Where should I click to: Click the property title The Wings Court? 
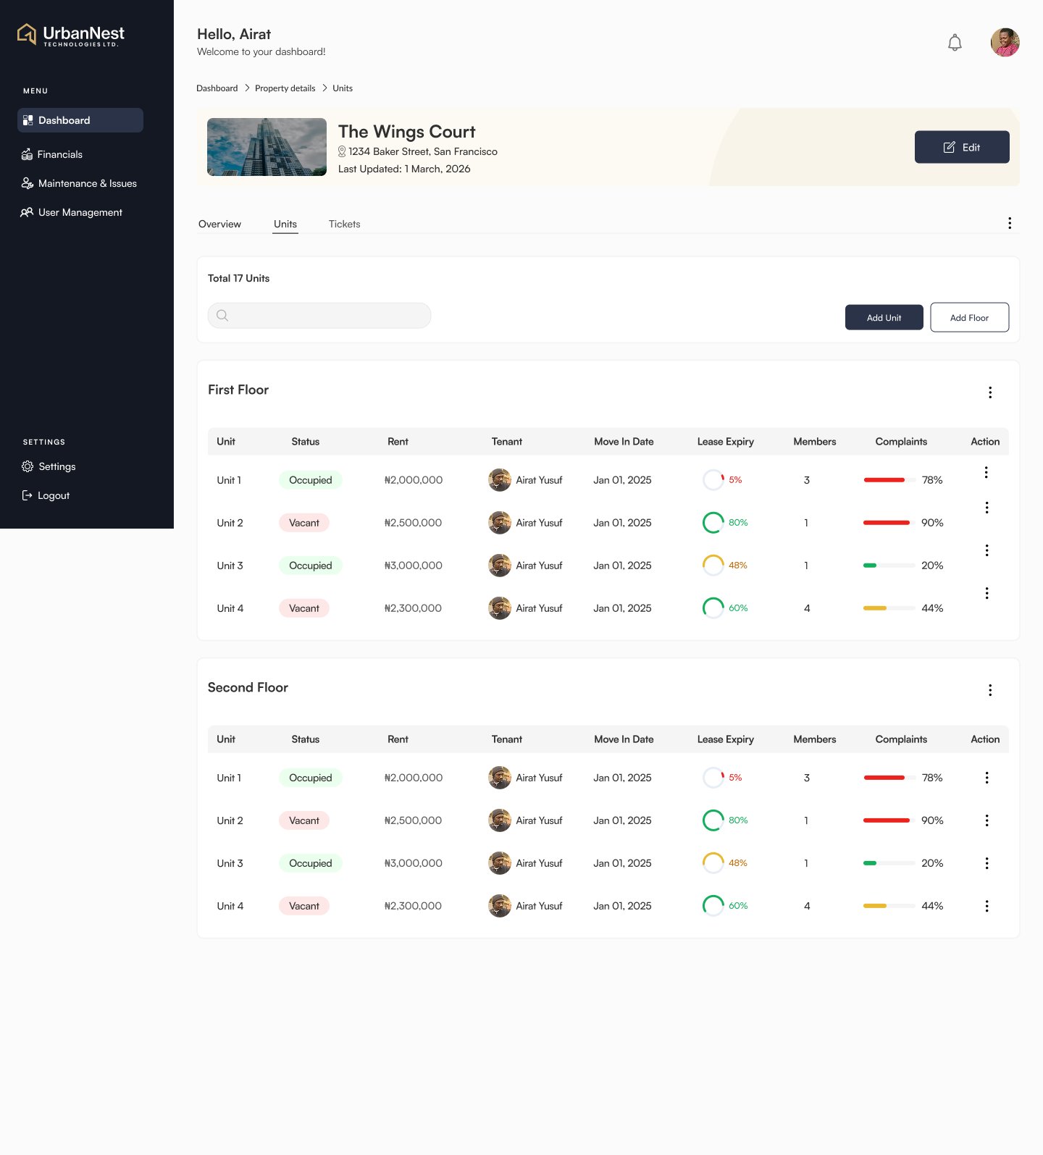click(x=407, y=132)
